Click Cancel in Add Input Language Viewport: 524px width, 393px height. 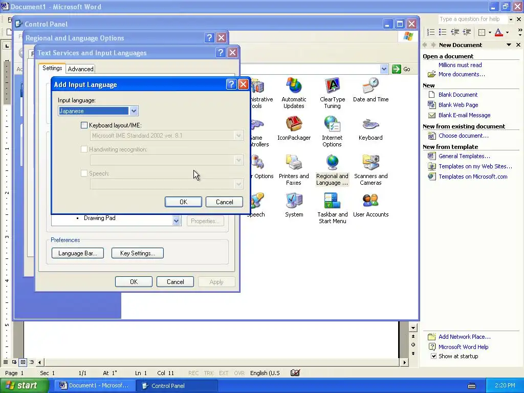(224, 202)
